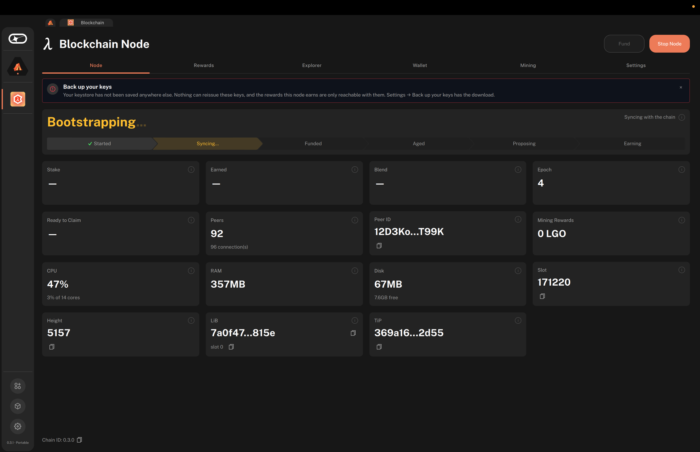The width and height of the screenshot is (700, 452).
Task: Show info icon on Ready to Claim card
Action: pyautogui.click(x=191, y=220)
